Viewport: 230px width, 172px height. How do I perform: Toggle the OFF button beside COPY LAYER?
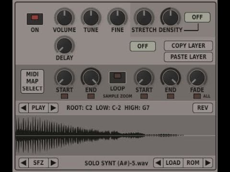[x=143, y=46]
